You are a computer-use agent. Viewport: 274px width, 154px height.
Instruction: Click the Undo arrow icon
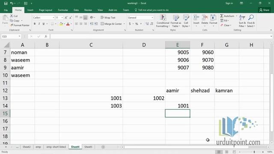pyautogui.click(x=12, y=3)
